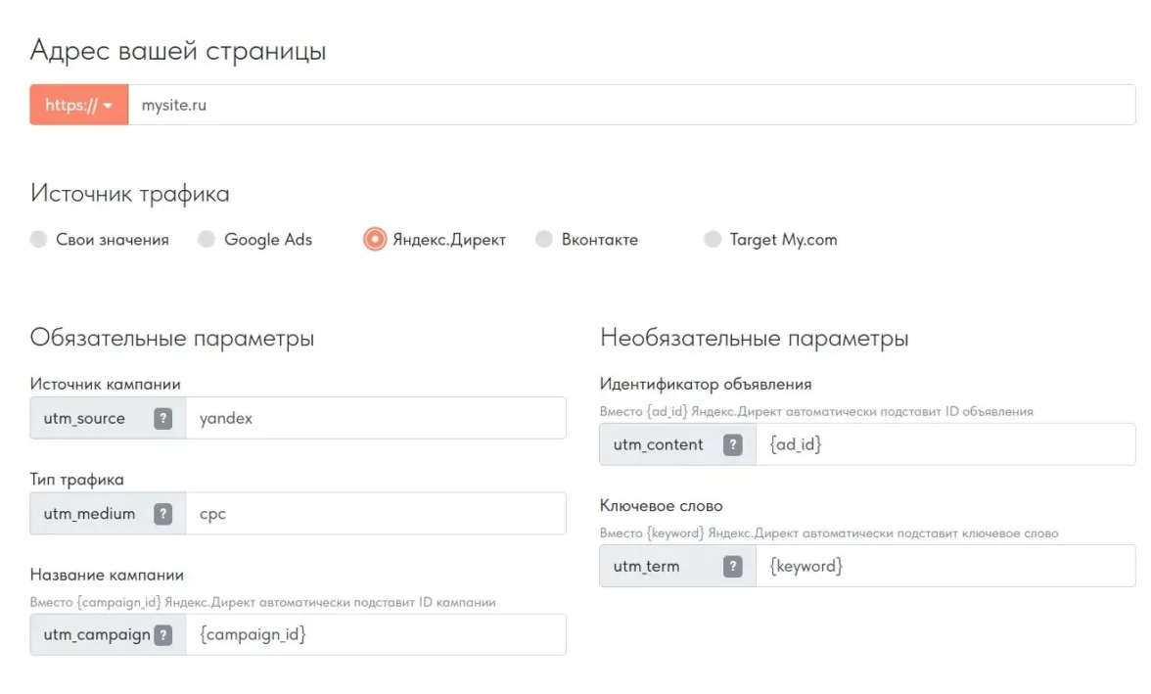
Task: Pick the Вконтакте traffic source option
Action: point(544,240)
